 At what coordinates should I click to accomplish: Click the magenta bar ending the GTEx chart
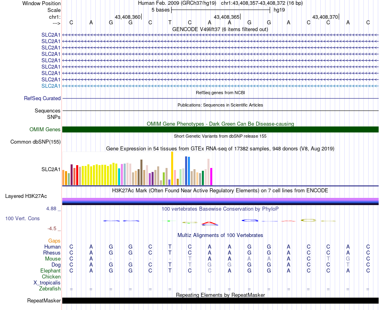(x=211, y=177)
